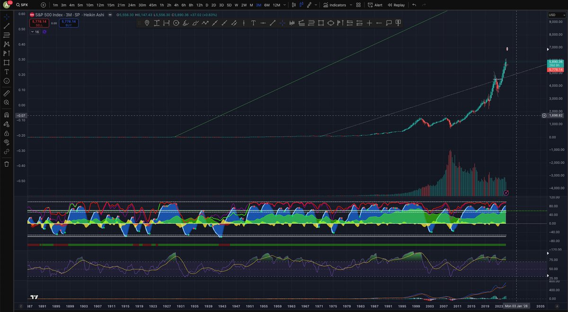Viewport: 568px width, 312px height.
Task: Click the purple indicator icon beside legend count
Action: coord(44,32)
